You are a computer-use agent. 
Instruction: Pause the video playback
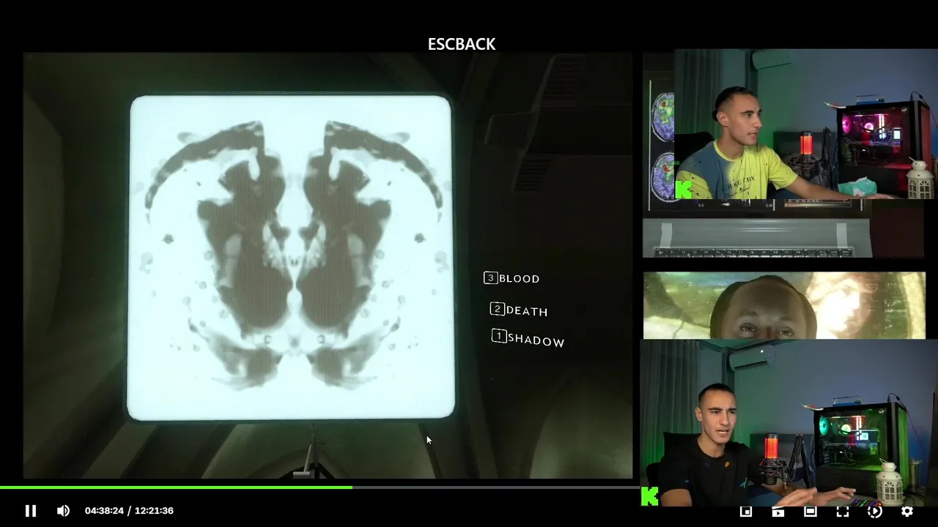(31, 511)
